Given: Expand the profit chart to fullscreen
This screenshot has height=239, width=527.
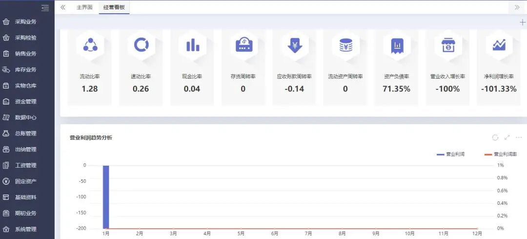Looking at the screenshot, I should [x=507, y=138].
